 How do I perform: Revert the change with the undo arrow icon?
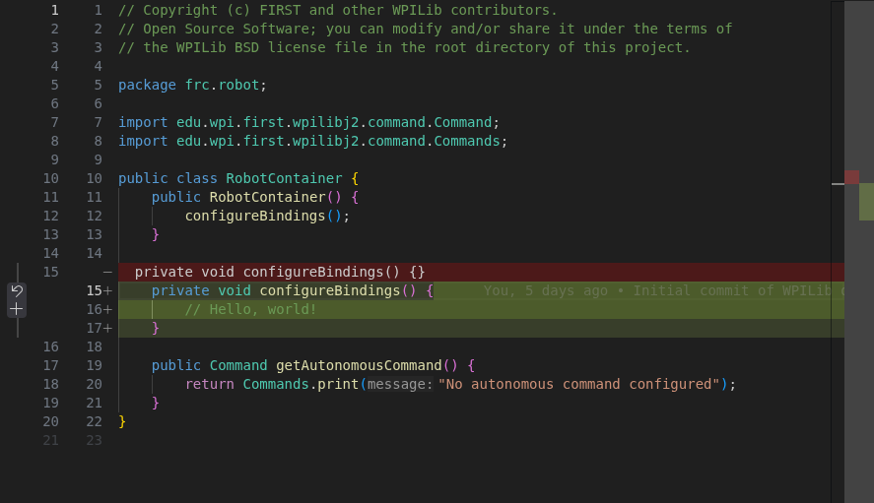(x=16, y=290)
